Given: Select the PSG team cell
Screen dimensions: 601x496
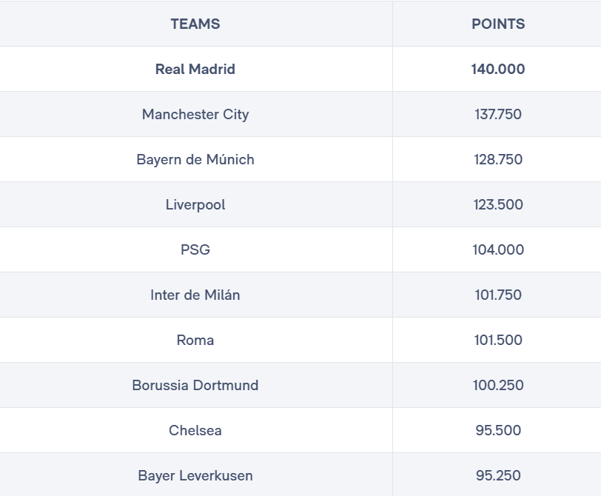Looking at the screenshot, I should [195, 249].
